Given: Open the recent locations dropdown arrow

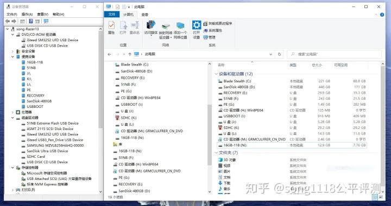Looking at the screenshot, I should point(124,54).
